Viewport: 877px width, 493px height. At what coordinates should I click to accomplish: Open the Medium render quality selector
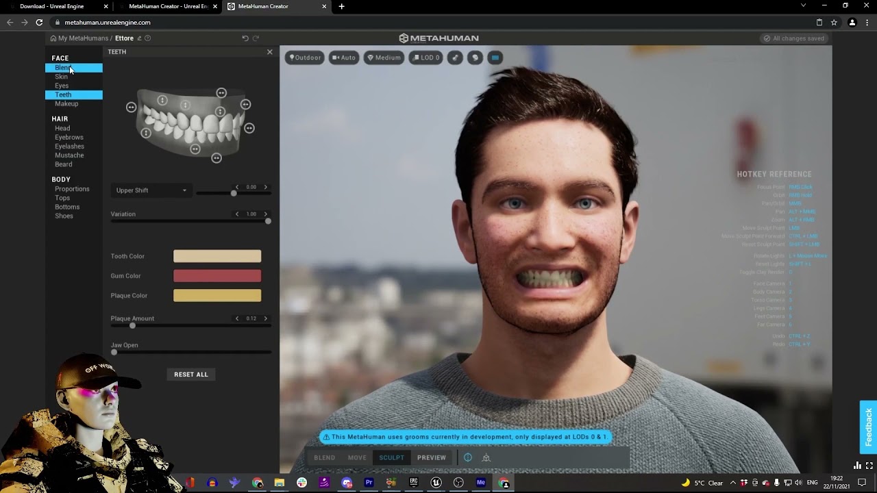384,58
